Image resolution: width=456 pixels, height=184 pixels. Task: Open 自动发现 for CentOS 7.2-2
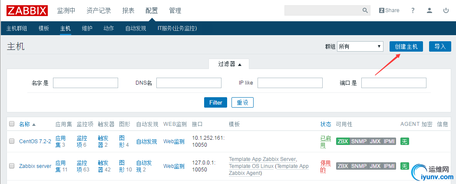[147, 141]
